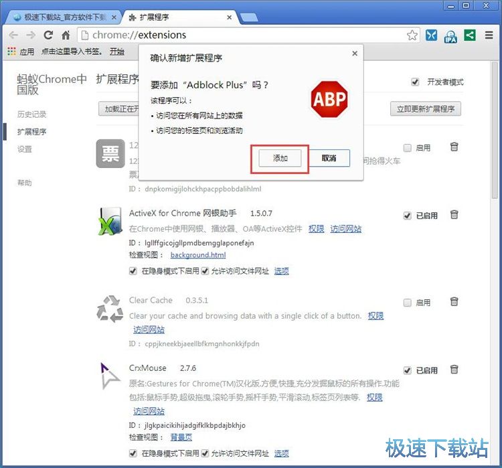Select 扩展程序 in the sidebar
Viewport: 502px width, 468px height.
coord(31,132)
